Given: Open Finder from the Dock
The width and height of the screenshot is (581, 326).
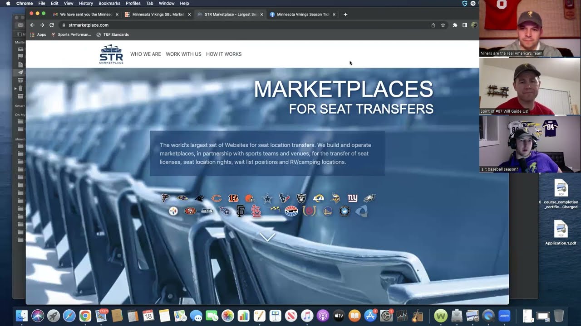Looking at the screenshot, I should (22, 316).
